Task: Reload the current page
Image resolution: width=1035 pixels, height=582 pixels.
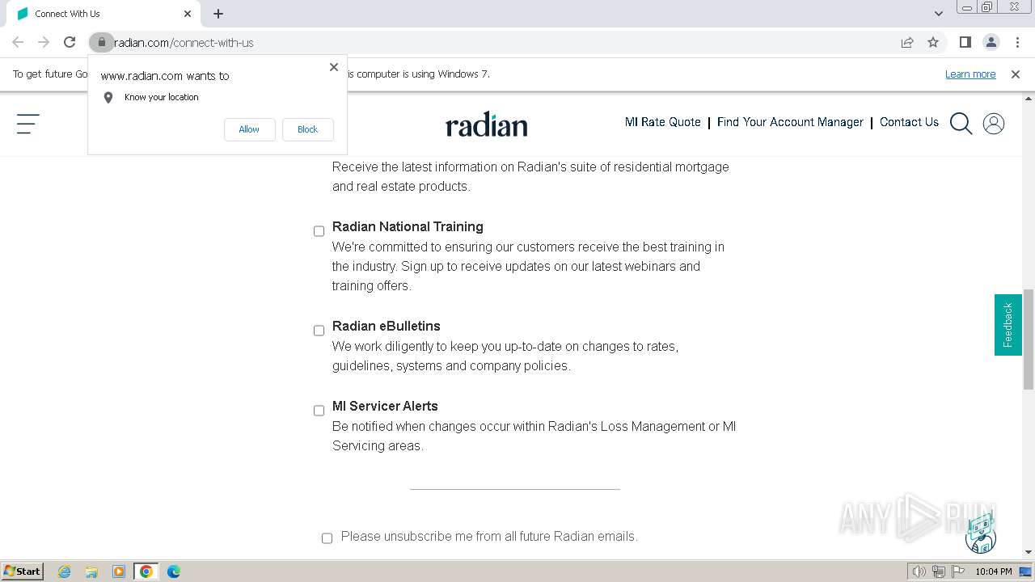Action: tap(70, 42)
